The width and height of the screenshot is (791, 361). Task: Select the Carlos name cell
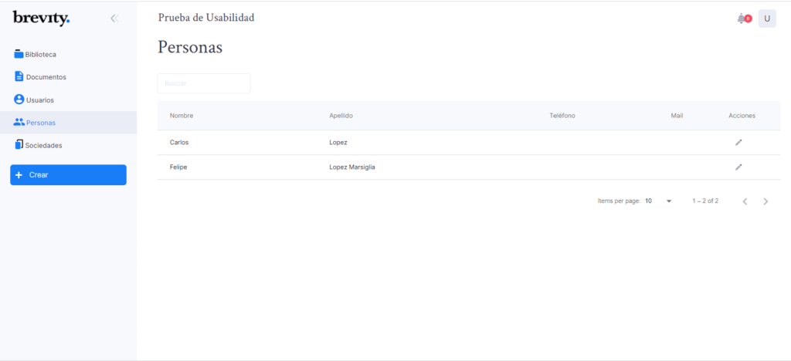179,143
